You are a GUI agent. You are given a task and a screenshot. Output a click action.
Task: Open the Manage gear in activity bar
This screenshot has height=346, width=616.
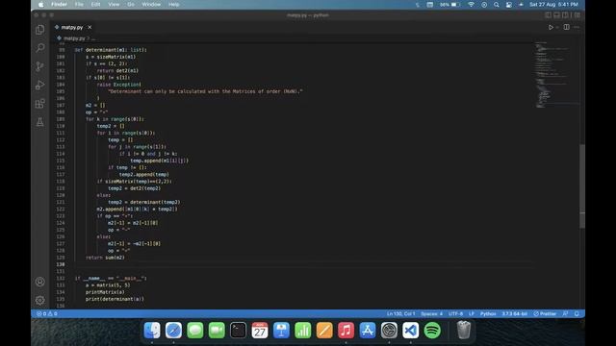coord(40,300)
